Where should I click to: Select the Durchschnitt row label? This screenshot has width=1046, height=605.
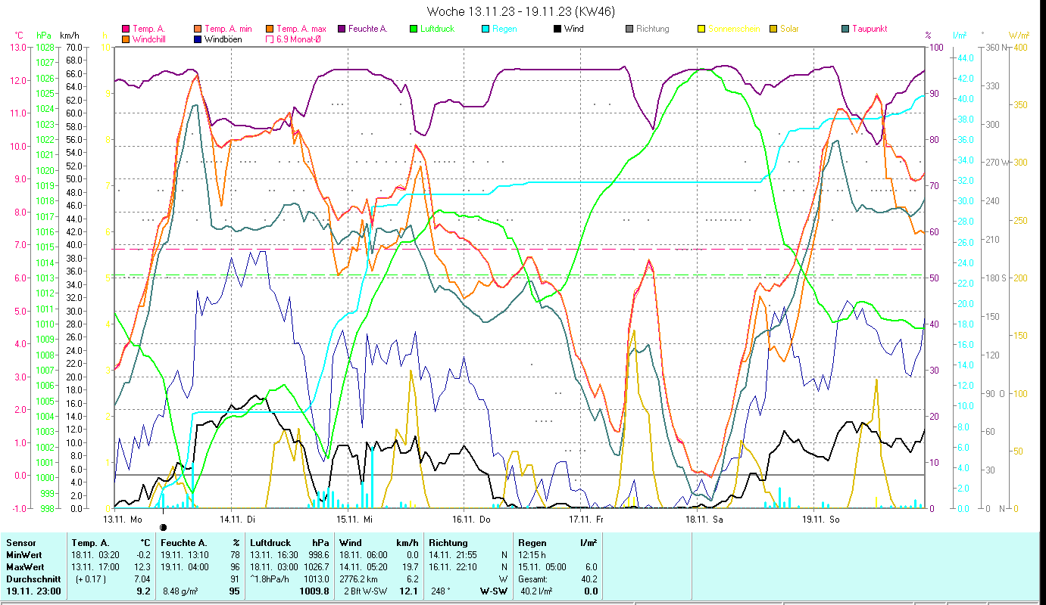(33, 579)
